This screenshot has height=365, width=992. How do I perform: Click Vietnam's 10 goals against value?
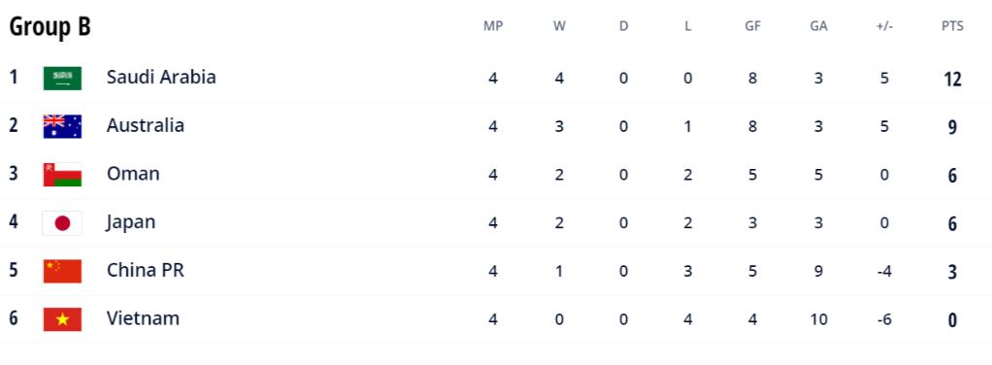click(818, 319)
